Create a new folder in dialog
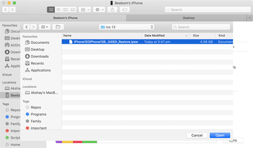This screenshot has width=253, height=148. (x=58, y=27)
